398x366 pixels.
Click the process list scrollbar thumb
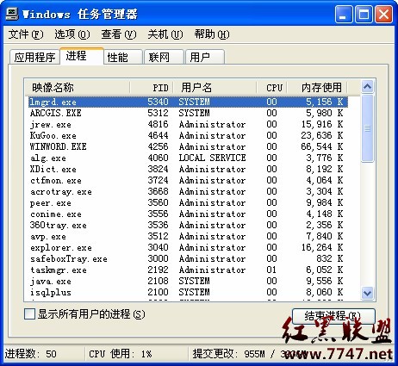368,128
